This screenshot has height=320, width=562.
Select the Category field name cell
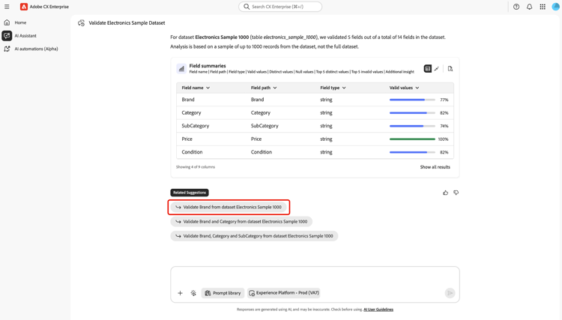pos(191,113)
